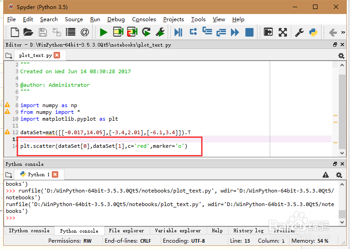Close the Python 1 console tab
This screenshot has height=249, width=350.
click(55, 174)
